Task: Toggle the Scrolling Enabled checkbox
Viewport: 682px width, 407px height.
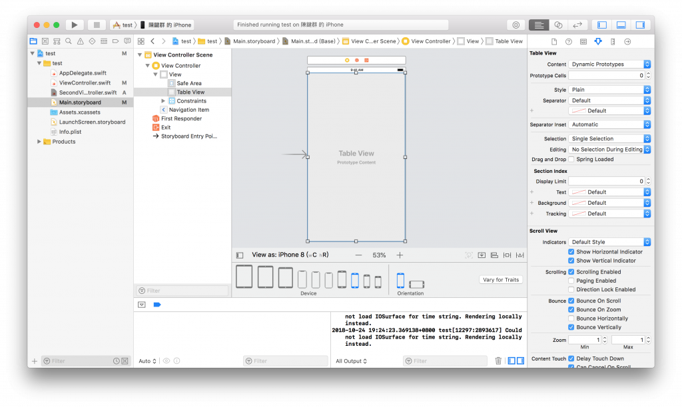Action: pos(571,272)
